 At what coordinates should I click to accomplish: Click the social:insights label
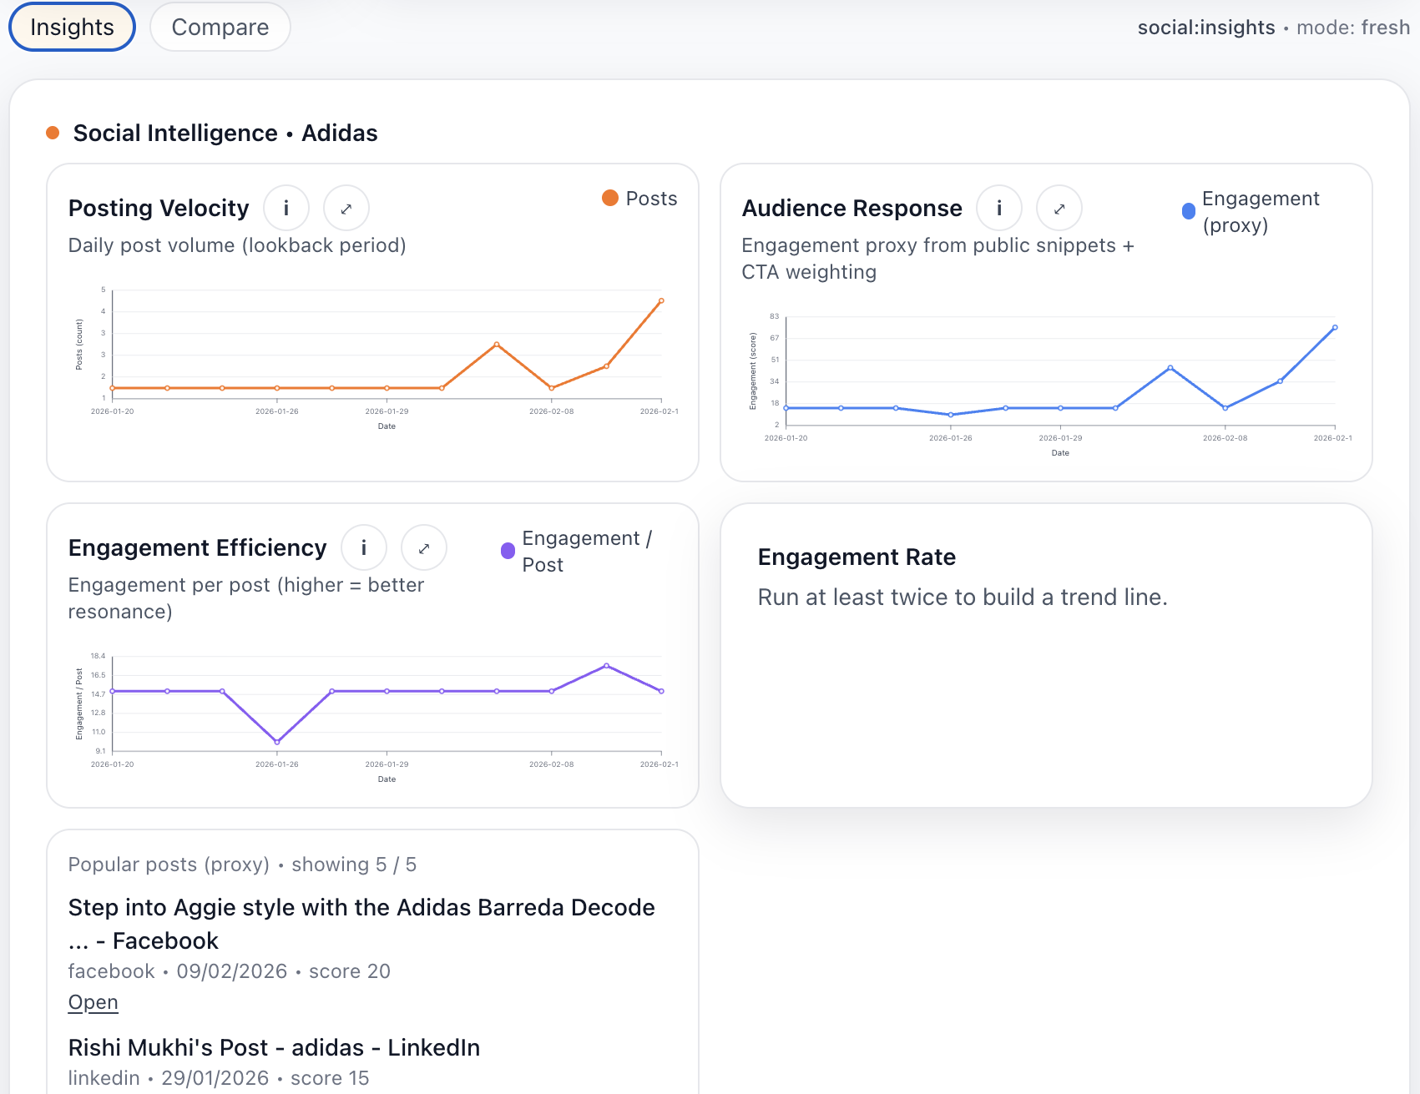(x=1205, y=27)
